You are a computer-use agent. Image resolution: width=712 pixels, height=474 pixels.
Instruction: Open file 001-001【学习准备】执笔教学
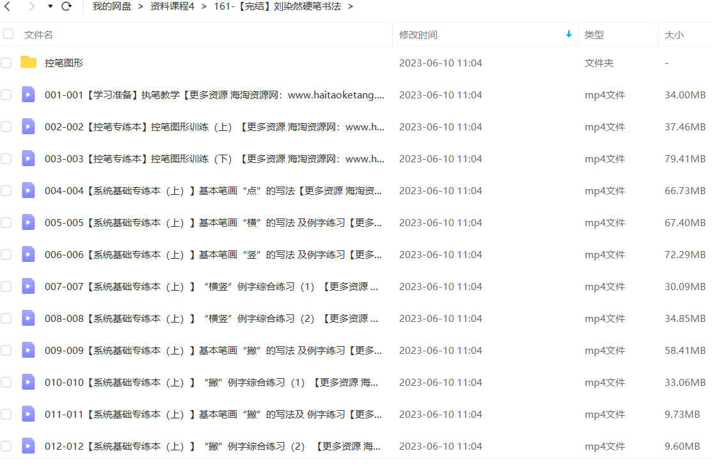click(x=214, y=95)
